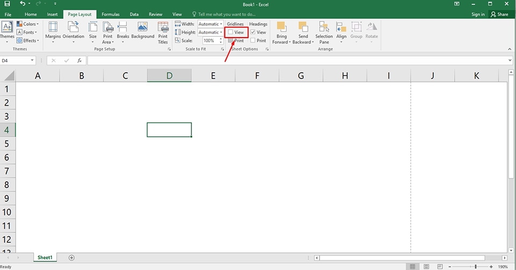Switch to the Review tab
This screenshot has width=516, height=270.
(155, 15)
